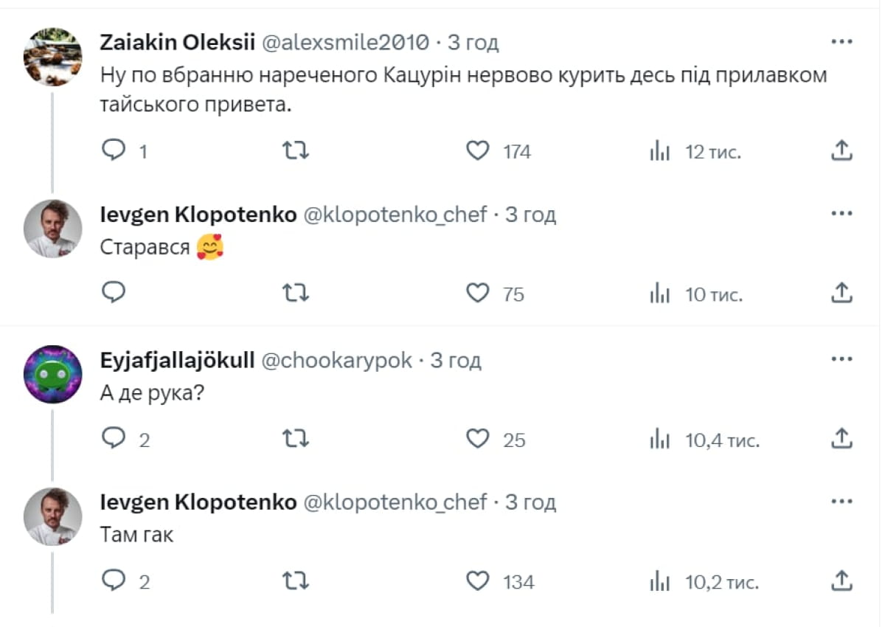View analytics of tweet with 10,2 тис. views
The height and width of the screenshot is (627, 885).
click(x=659, y=581)
